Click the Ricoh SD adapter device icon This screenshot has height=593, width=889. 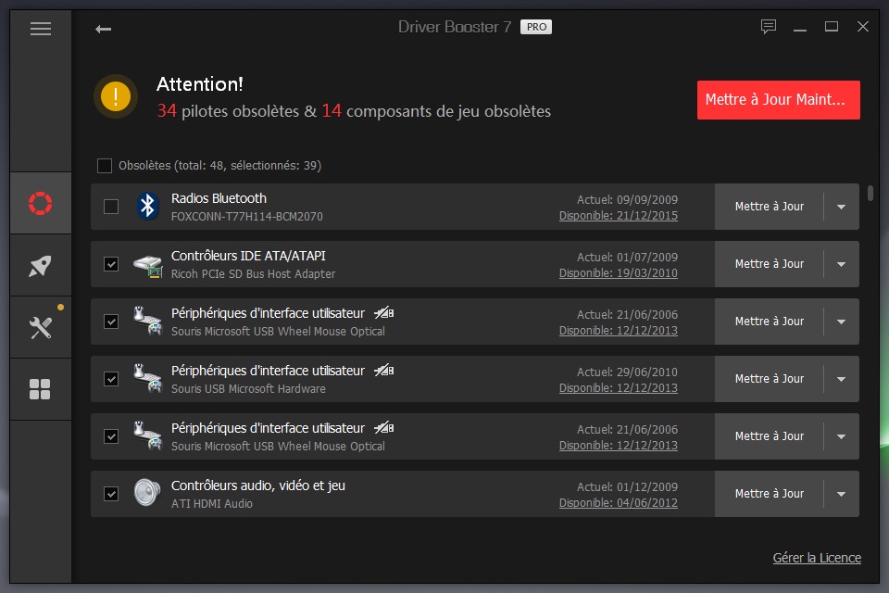[x=147, y=266]
